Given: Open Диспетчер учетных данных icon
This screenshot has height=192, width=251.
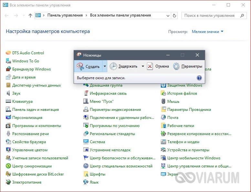Looking at the screenshot, I should click(x=8, y=85).
